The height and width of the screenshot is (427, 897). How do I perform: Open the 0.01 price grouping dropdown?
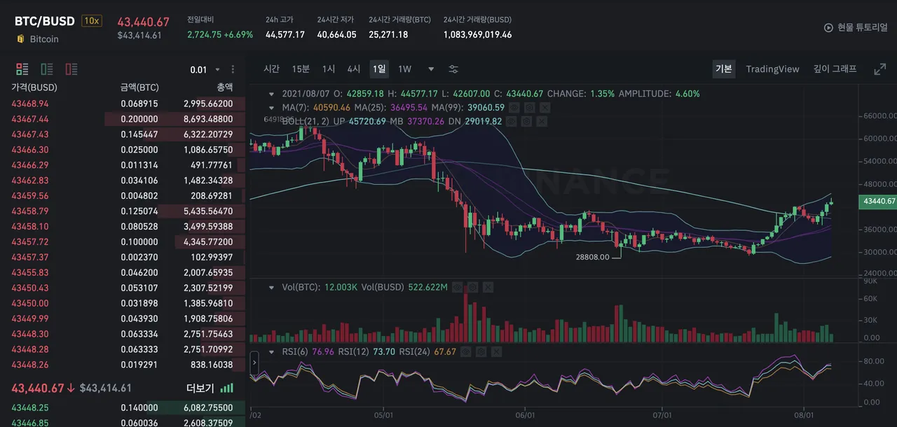[x=205, y=69]
